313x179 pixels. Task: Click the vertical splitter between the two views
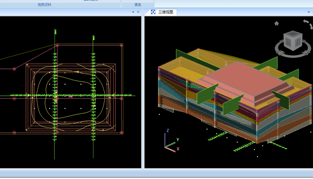pos(143,89)
